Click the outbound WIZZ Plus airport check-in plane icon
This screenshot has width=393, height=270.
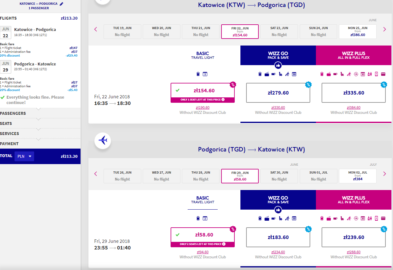(x=356, y=74)
